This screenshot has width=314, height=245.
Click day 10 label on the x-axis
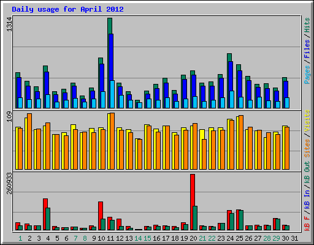click(101, 238)
